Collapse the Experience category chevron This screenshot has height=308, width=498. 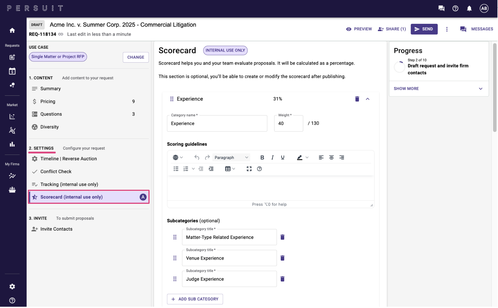click(x=368, y=99)
